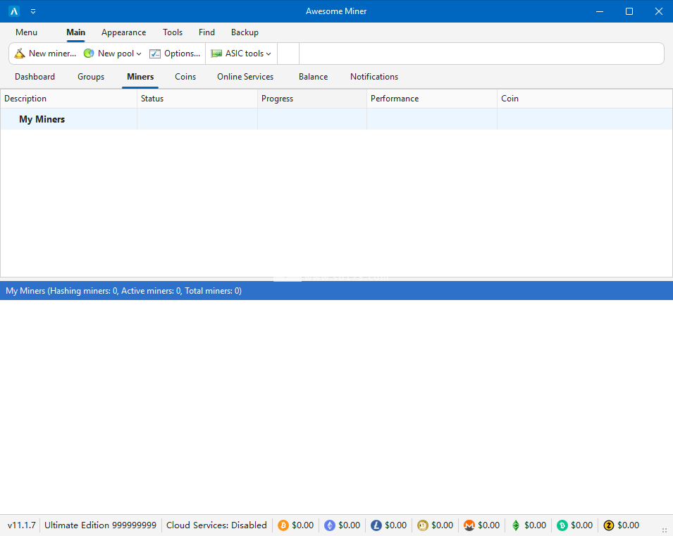The height and width of the screenshot is (536, 673).
Task: Select the Miners tab
Action: click(140, 76)
